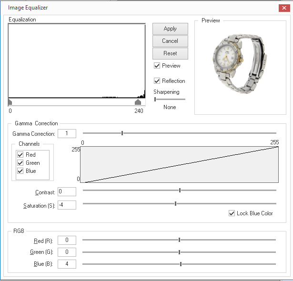Disable the Reflection checkbox

coord(157,80)
